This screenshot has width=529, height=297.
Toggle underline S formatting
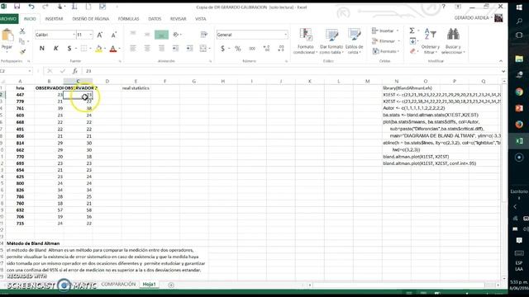coord(69,49)
